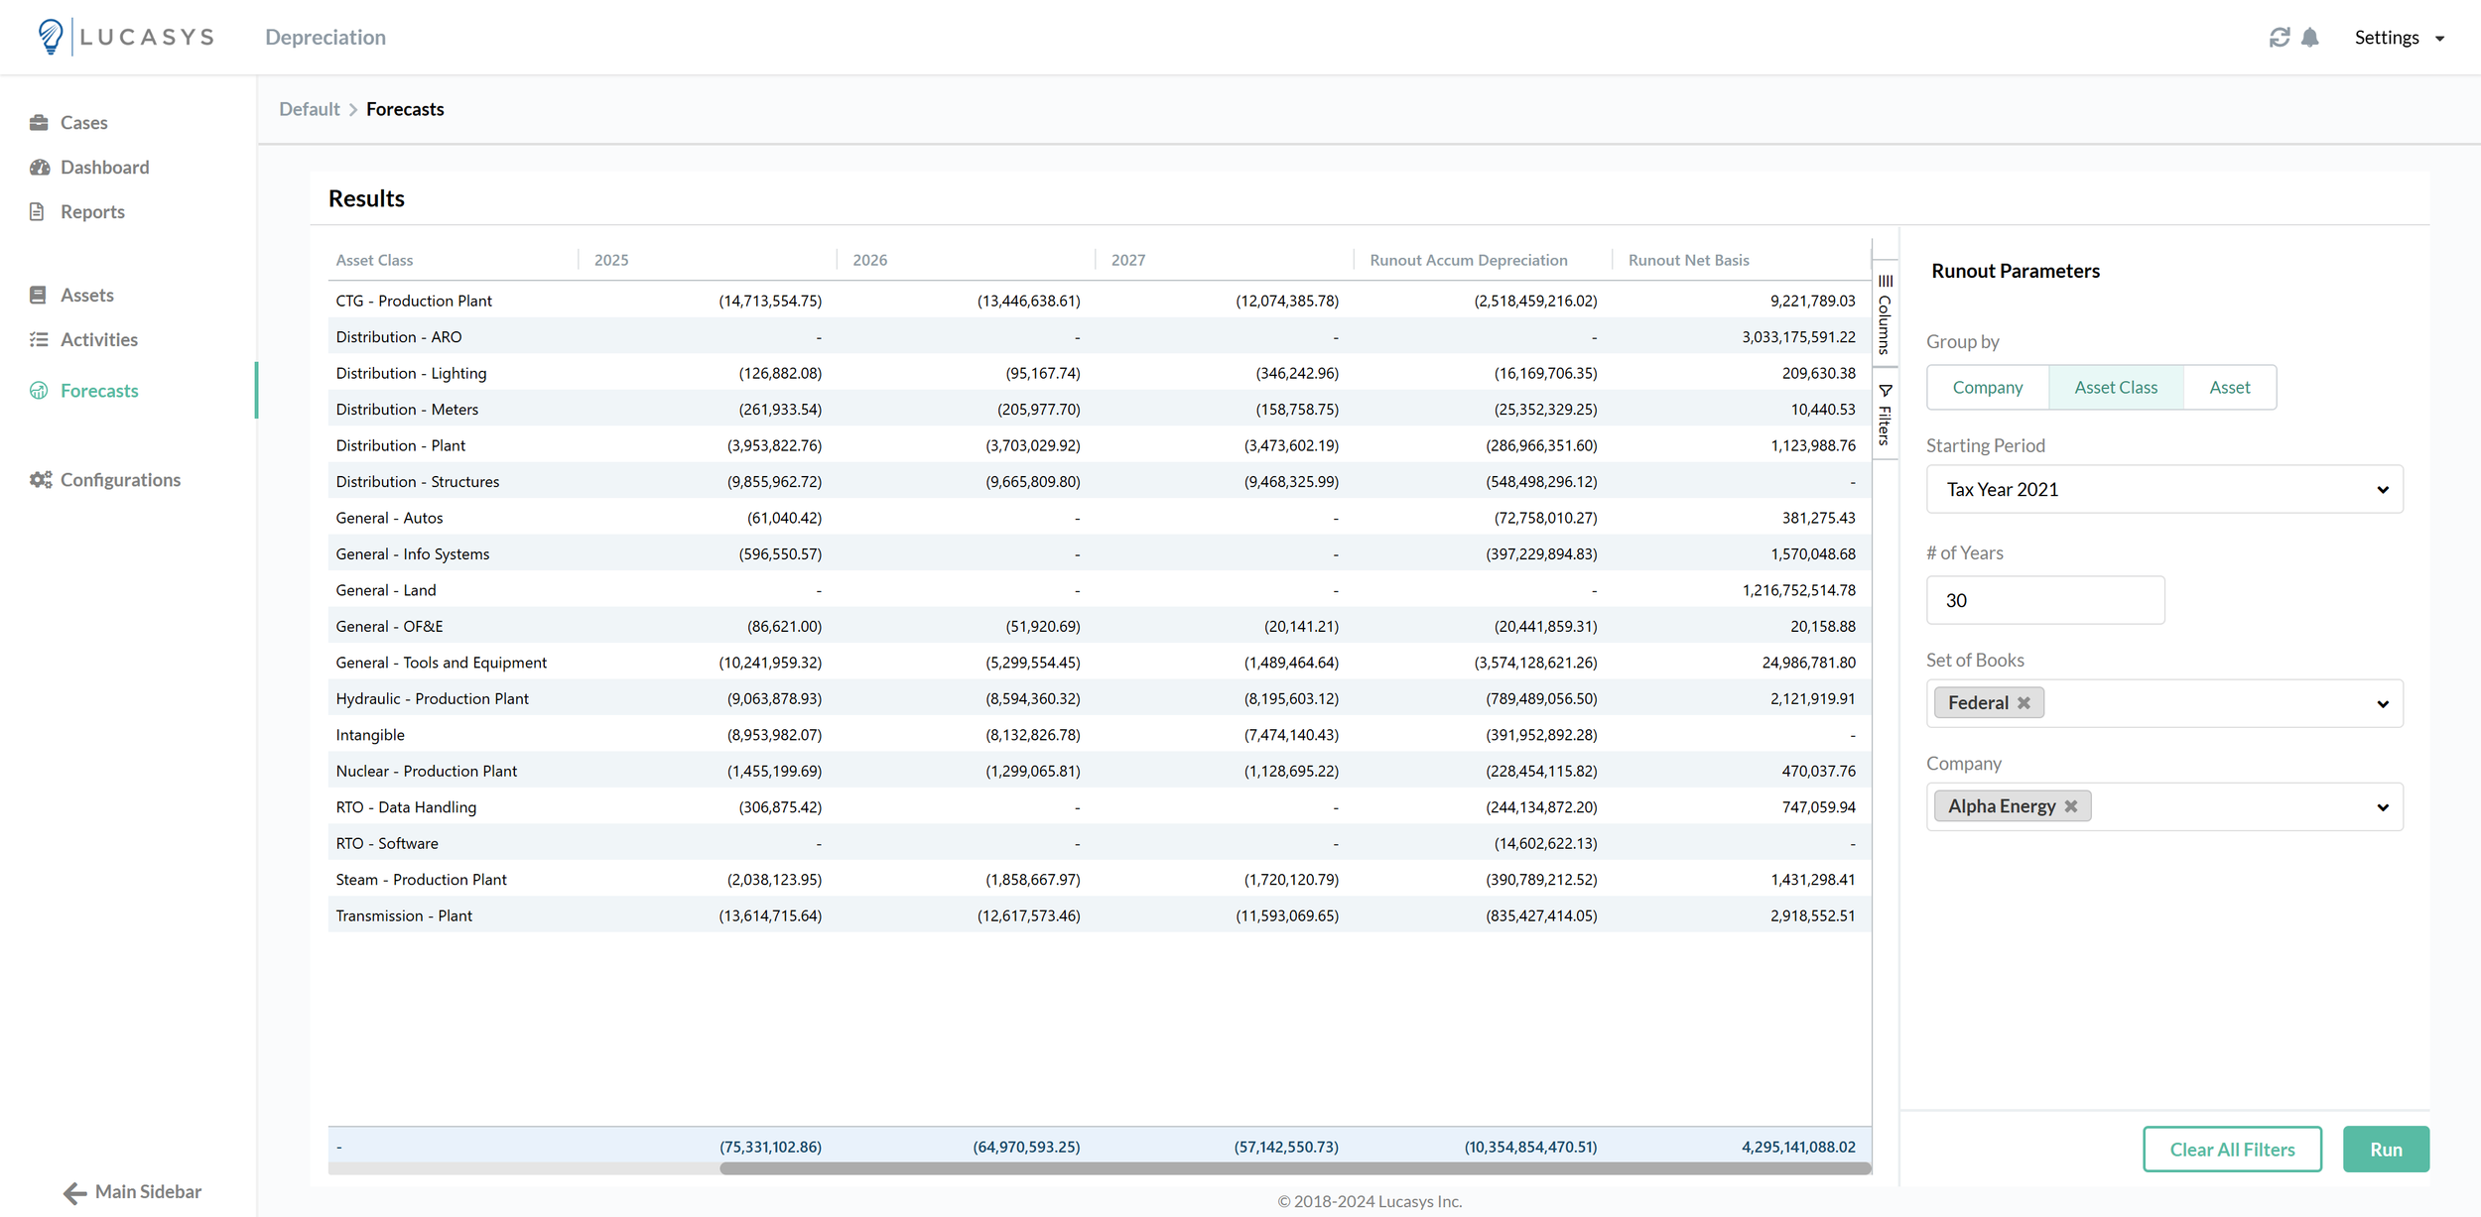Group results by Asset
The image size is (2481, 1217).
tap(2229, 388)
